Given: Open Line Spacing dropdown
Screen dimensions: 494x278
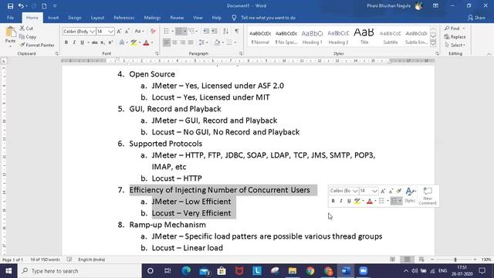Looking at the screenshot, I should 203,42.
